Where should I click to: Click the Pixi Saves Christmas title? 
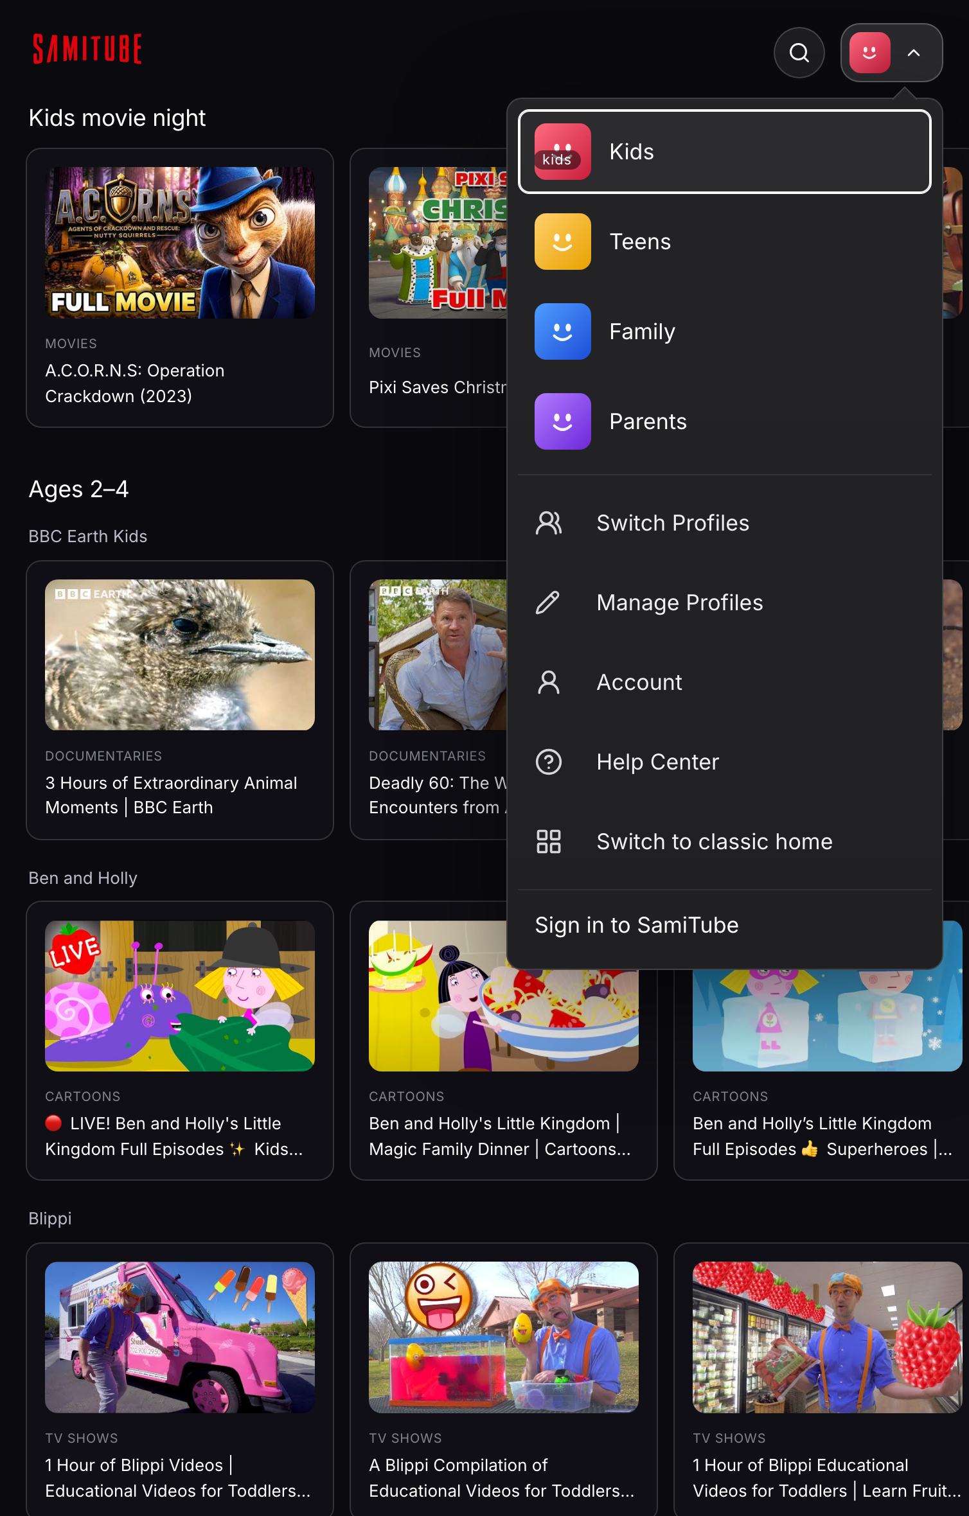click(x=438, y=387)
